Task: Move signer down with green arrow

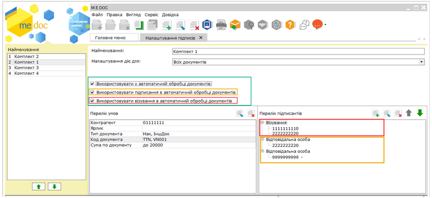Action: point(420,113)
